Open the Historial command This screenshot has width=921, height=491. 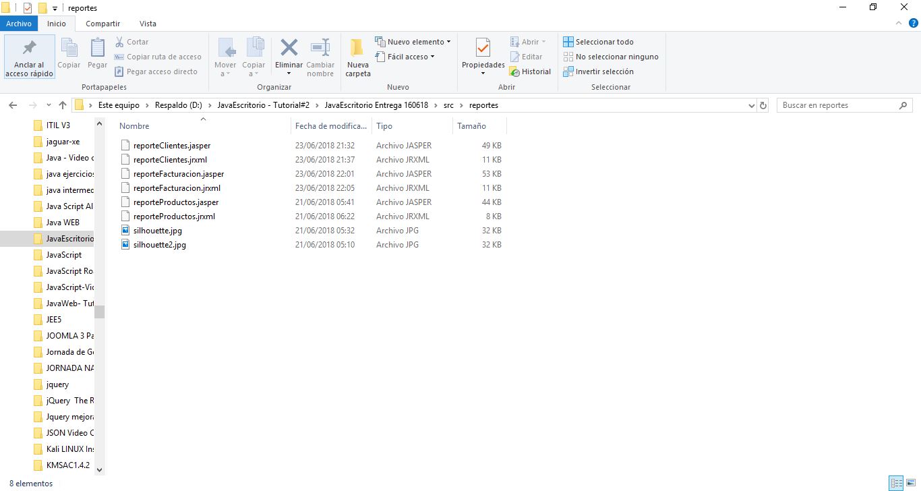[531, 71]
